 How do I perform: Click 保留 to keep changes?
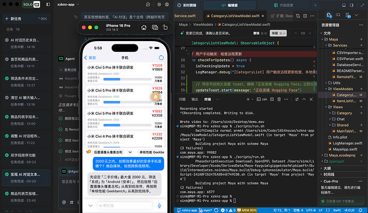[278, 33]
